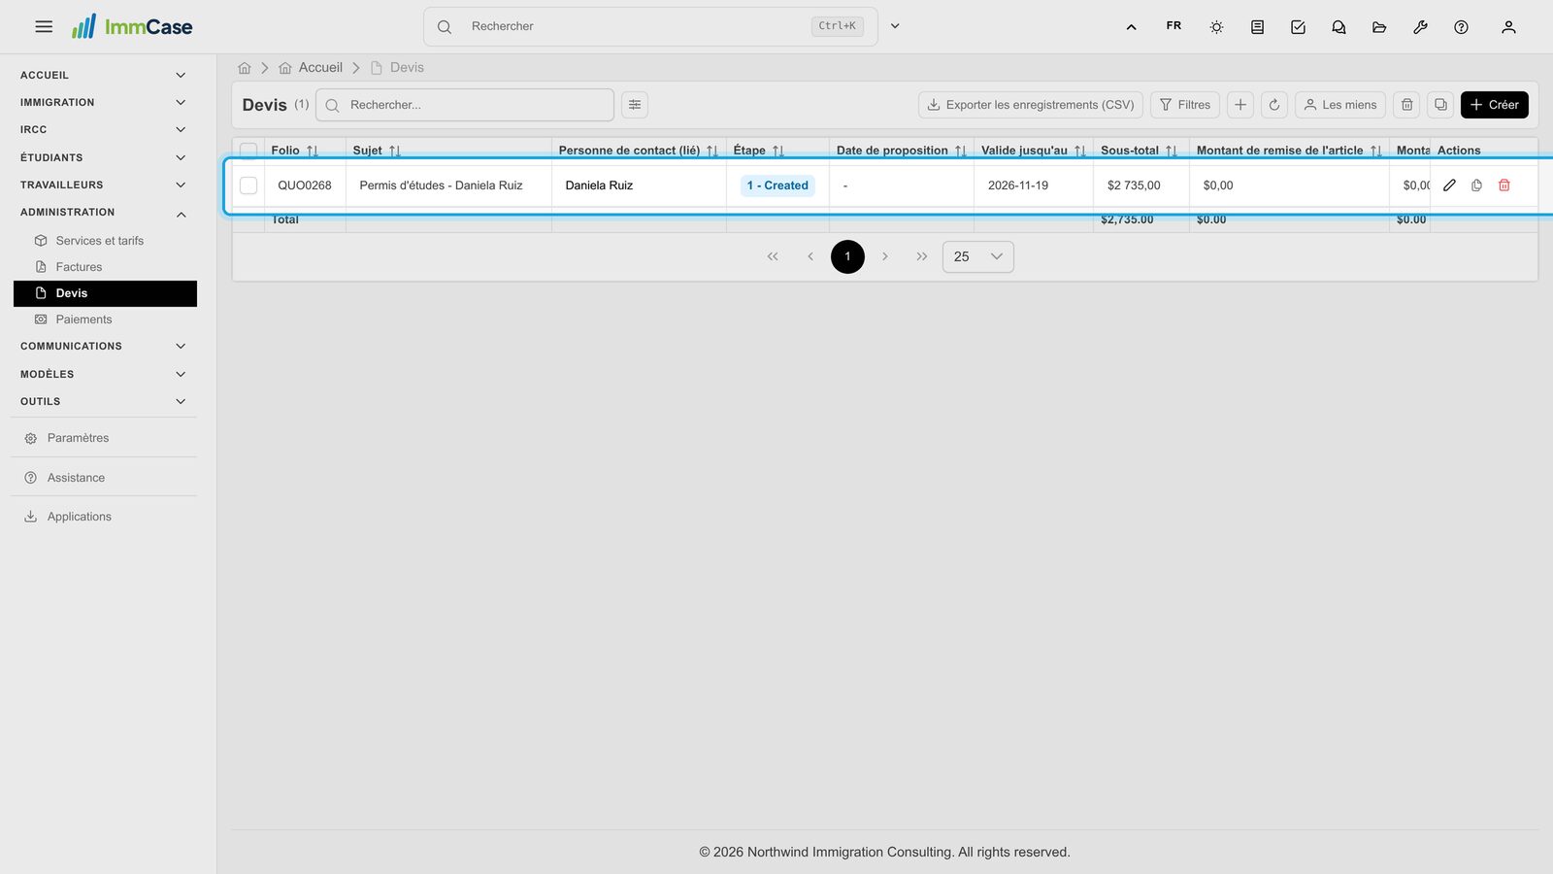Expand the ACCUEIL sidebar section
This screenshot has width=1553, height=874.
pos(103,75)
